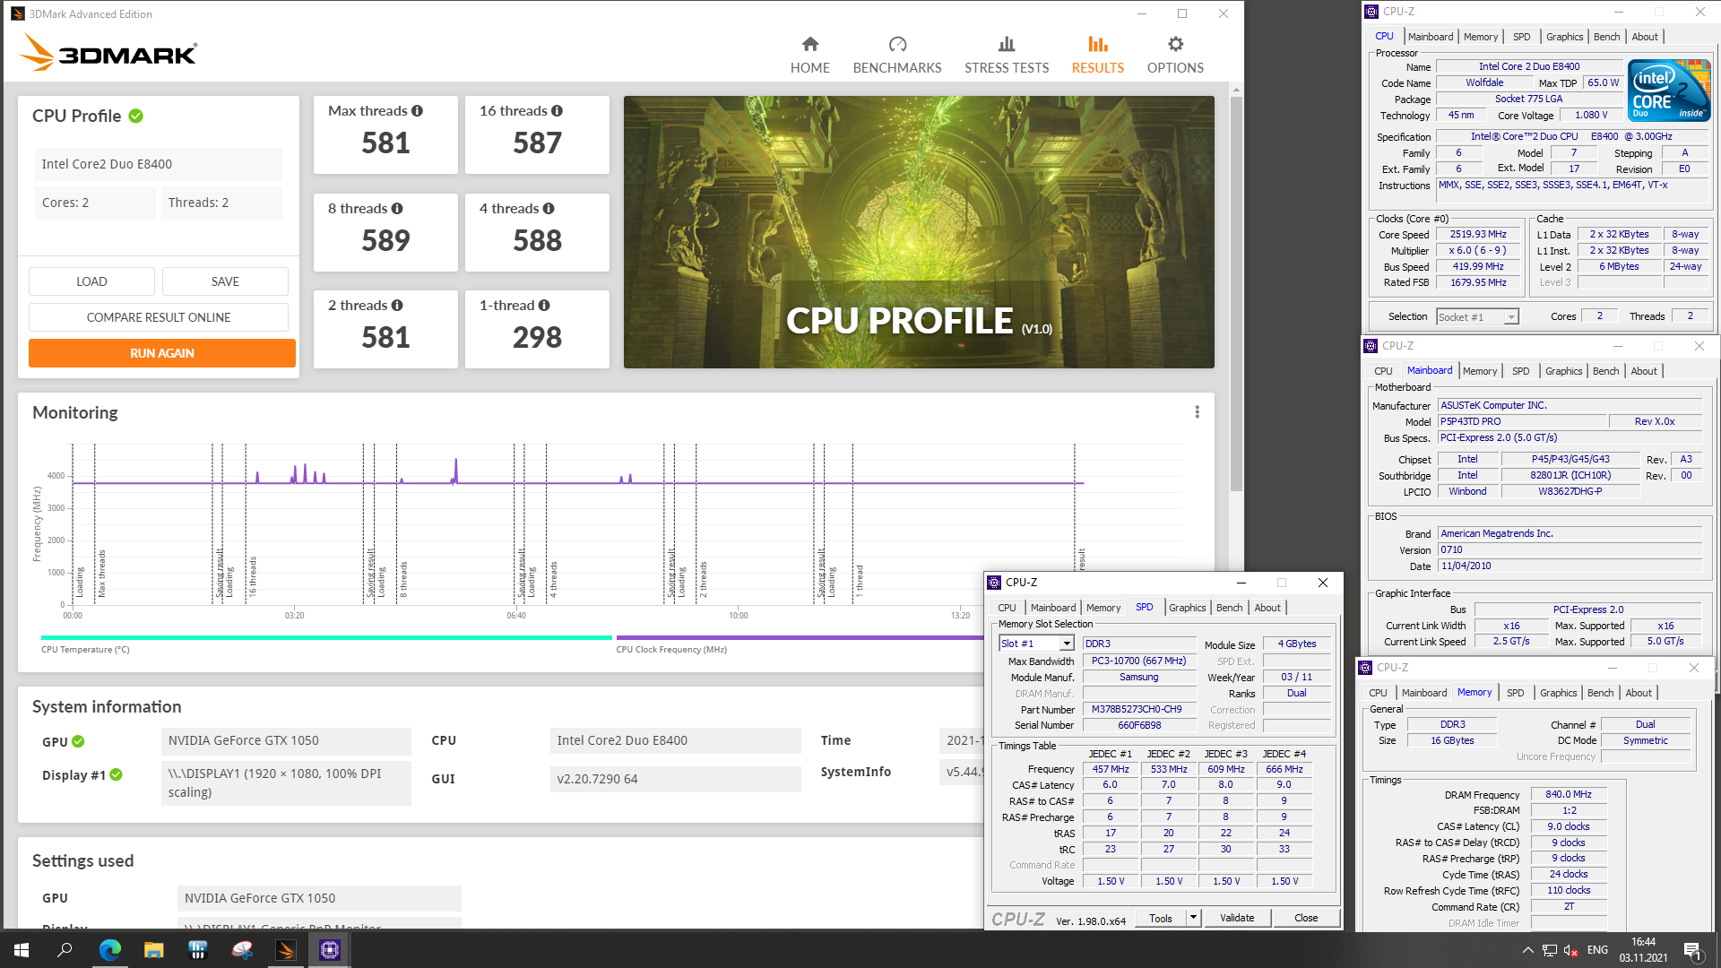Screen dimensions: 1721x968
Task: Open File Explorer from taskbar
Action: (x=154, y=950)
